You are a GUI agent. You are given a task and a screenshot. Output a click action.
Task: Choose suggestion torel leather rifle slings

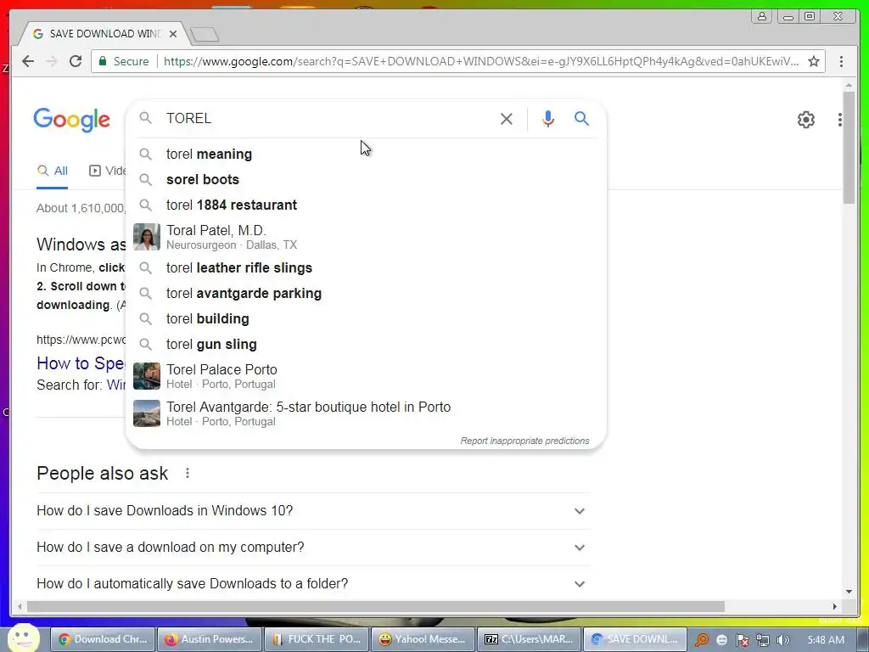[x=367, y=267]
